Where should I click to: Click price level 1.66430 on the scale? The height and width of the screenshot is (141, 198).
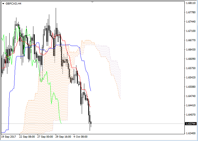coord(191,50)
